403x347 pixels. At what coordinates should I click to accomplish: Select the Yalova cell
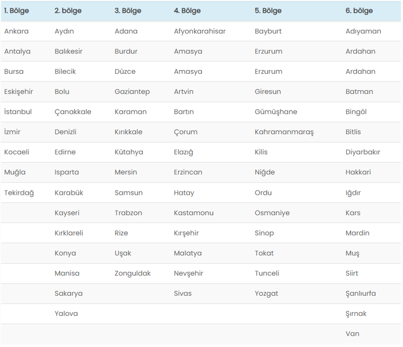point(66,313)
